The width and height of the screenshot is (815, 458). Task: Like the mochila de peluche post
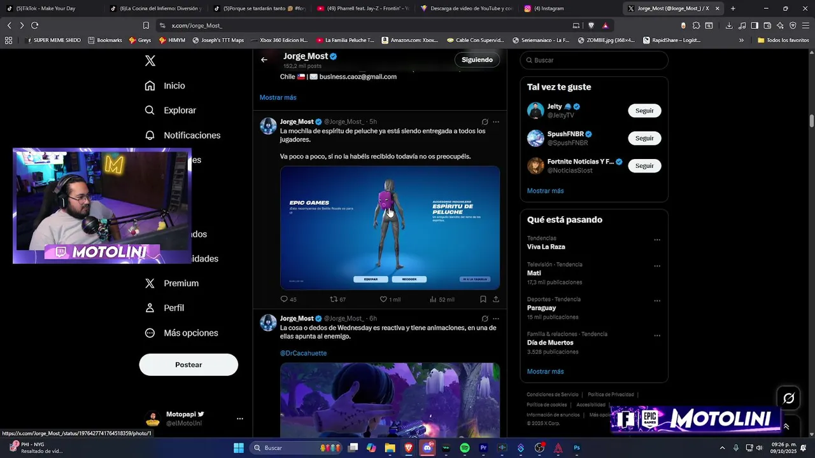point(390,299)
